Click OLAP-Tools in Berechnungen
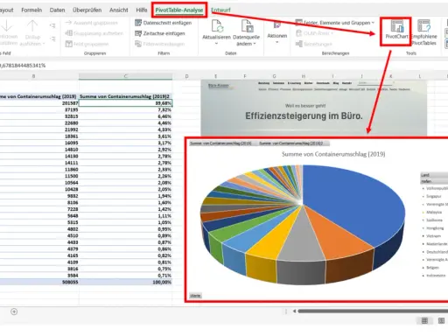Image resolution: width=448 pixels, height=336 pixels. [x=314, y=33]
